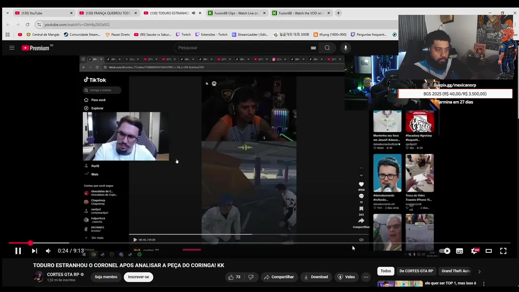The height and width of the screenshot is (292, 519).
Task: Reload the page
Action: 27,24
